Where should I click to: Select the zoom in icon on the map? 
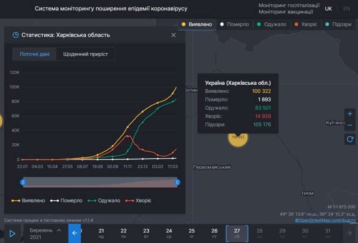350,113
